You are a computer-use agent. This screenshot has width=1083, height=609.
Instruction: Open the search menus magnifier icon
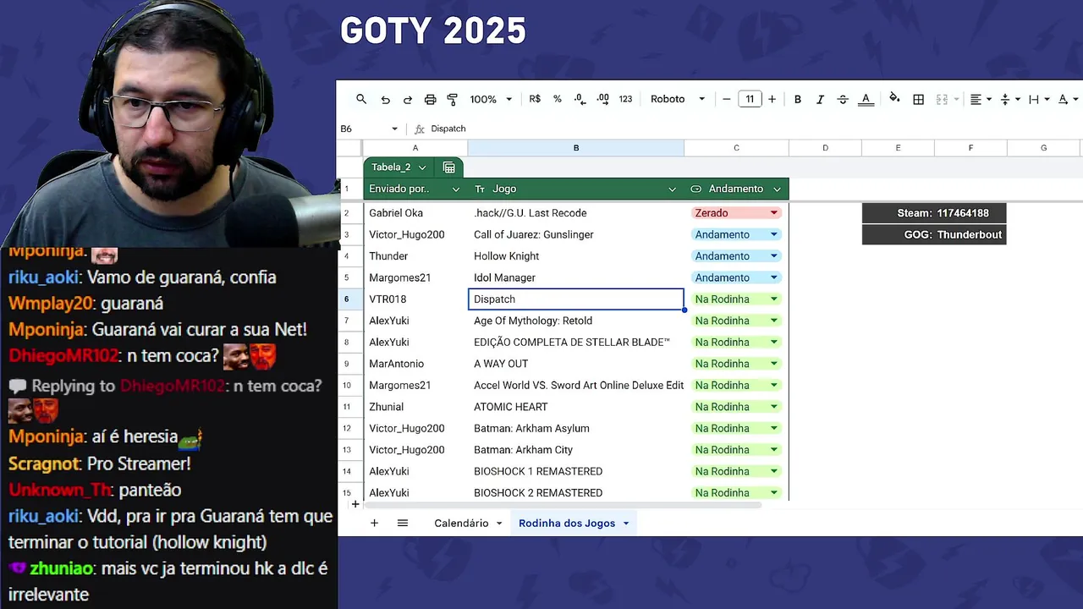click(361, 99)
